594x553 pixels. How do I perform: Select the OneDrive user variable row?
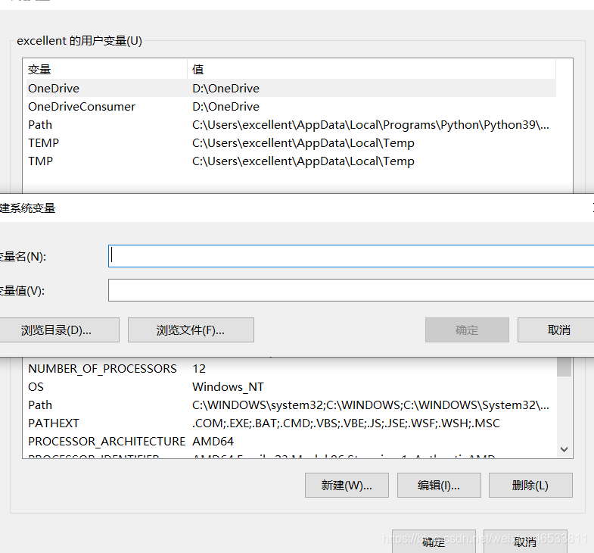coord(289,88)
